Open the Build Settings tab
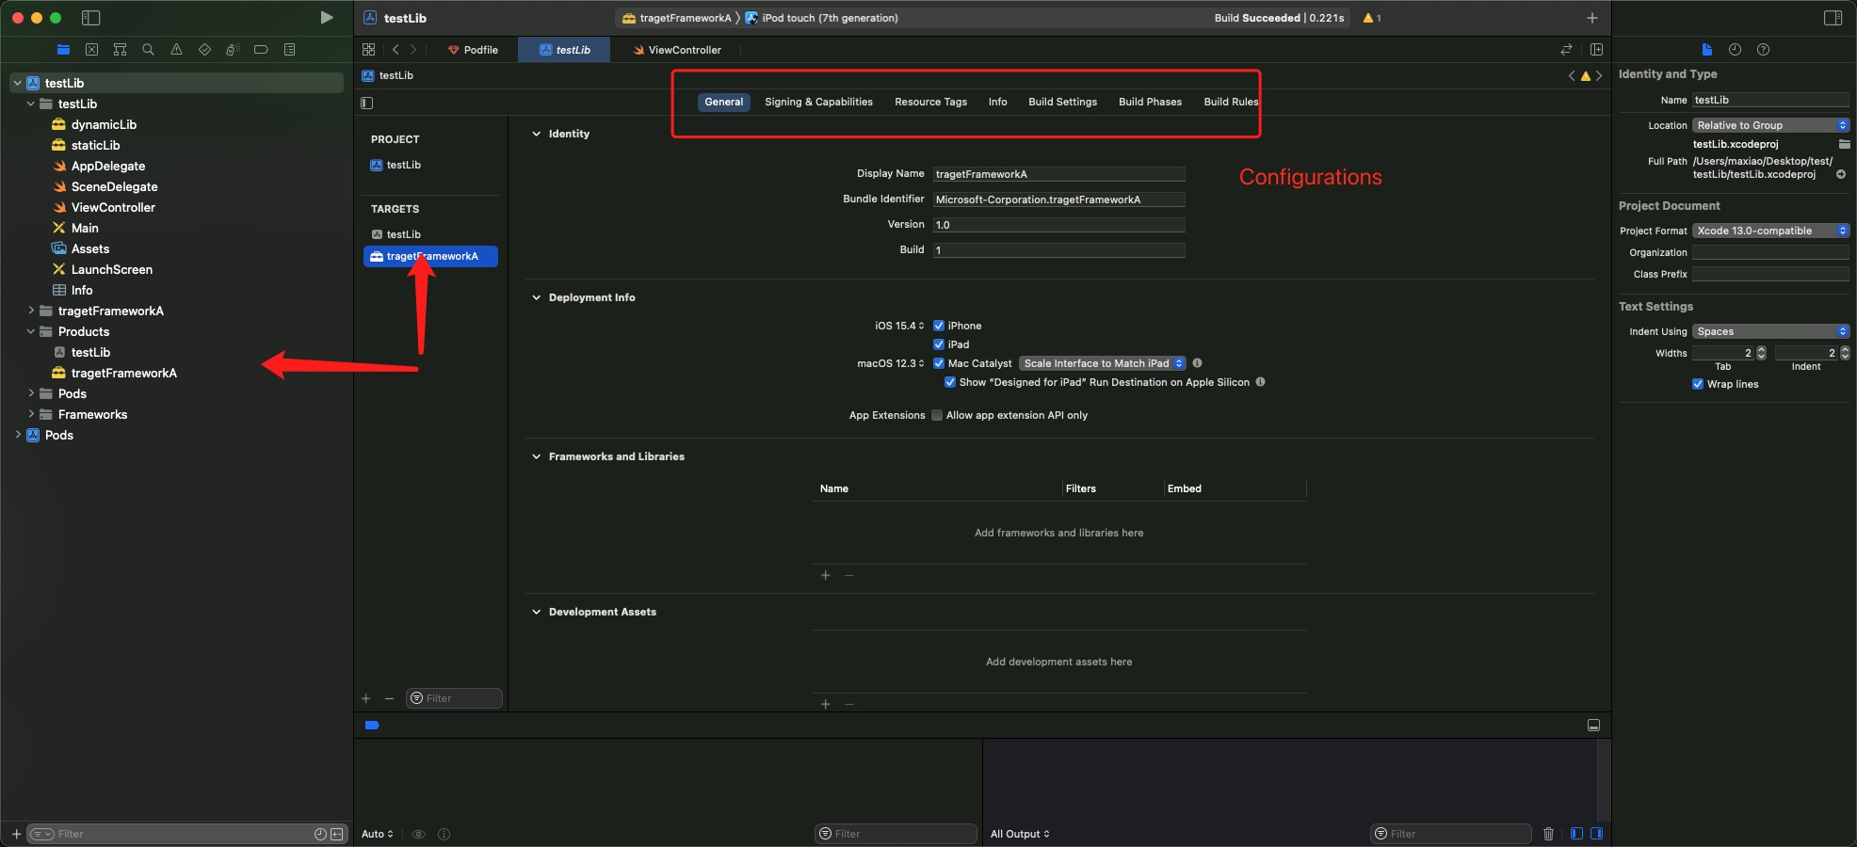Screen dimensions: 1857x847 click(x=1062, y=102)
